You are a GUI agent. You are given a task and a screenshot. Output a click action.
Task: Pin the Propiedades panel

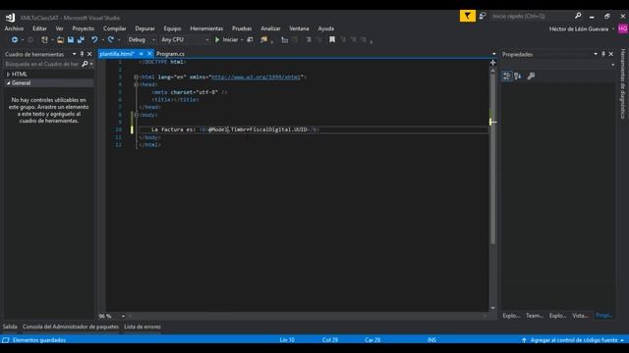coord(603,54)
